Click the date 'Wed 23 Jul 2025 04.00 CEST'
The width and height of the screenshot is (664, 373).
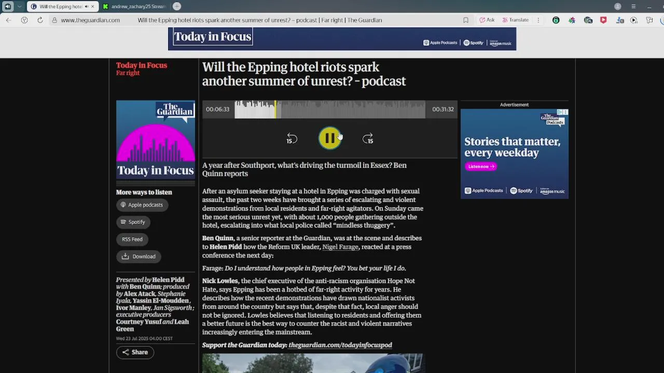coord(144,339)
